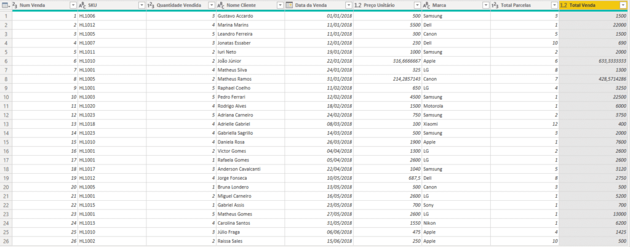
Task: Click the Motorola cell in Marca column
Action: pyautogui.click(x=456, y=106)
